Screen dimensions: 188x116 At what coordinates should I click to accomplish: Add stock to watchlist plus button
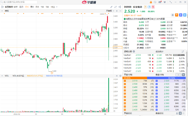pyautogui.click(x=185, y=15)
